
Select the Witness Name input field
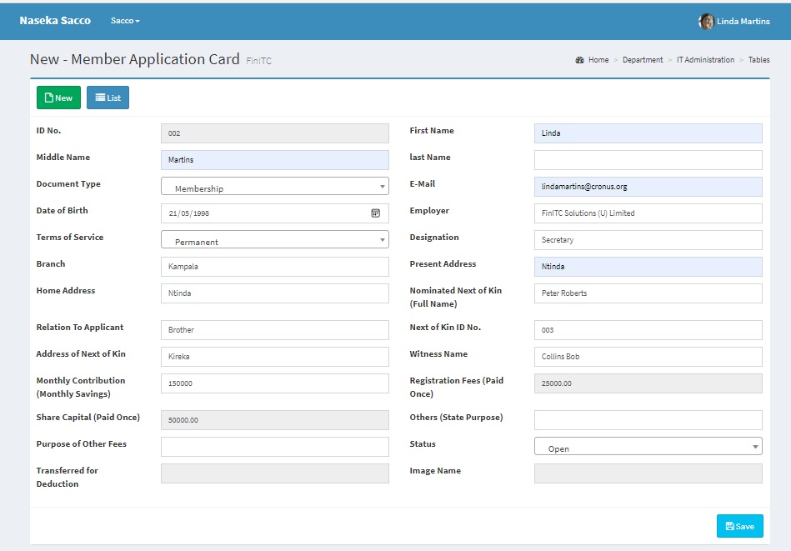tap(648, 357)
